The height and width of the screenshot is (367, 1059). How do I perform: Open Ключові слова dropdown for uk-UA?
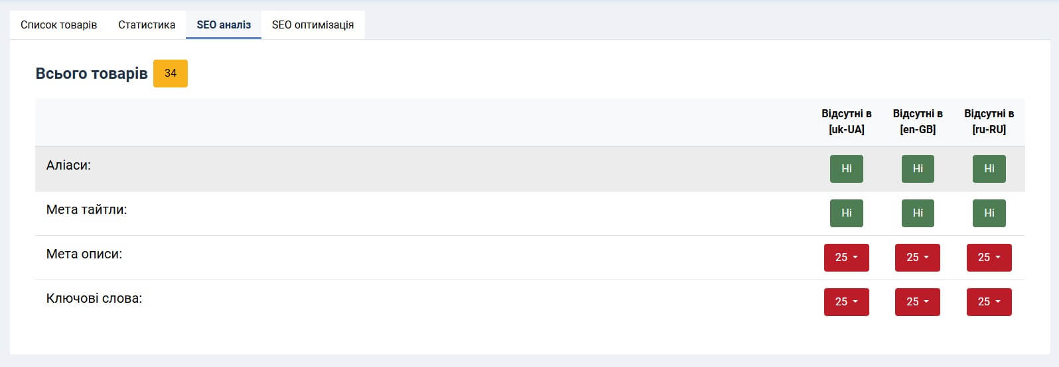(x=846, y=301)
